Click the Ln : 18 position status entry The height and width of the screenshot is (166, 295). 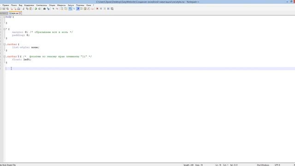pos(218,165)
